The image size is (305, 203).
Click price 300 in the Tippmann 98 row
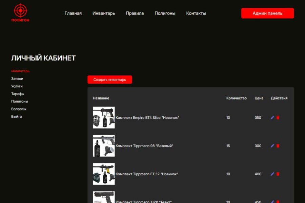click(258, 146)
